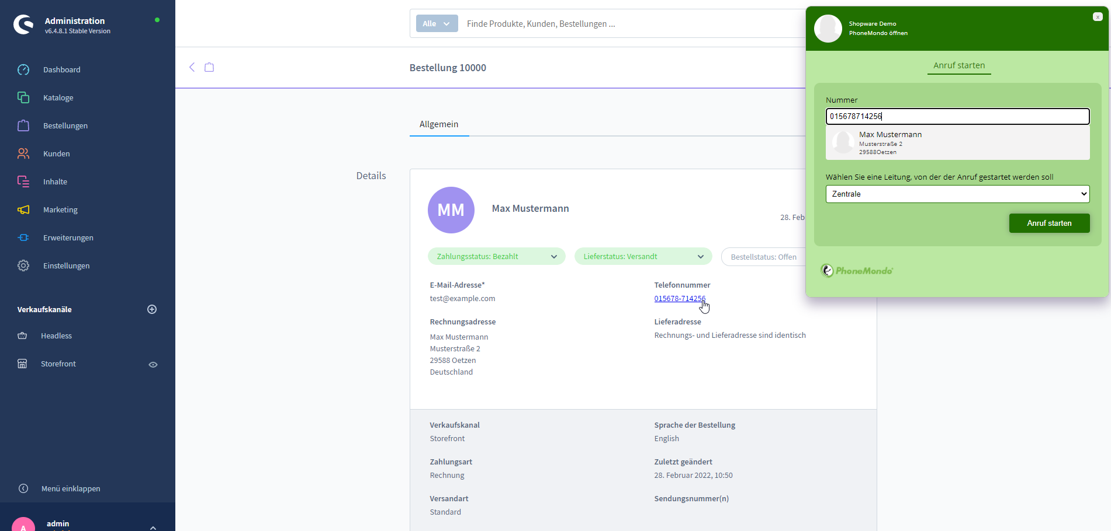Click the phone number link 015678-714256

679,299
